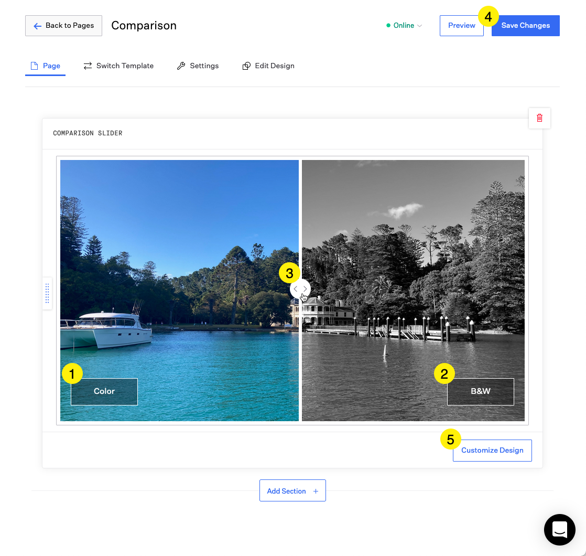Screen dimensions: 586x556
Task: Switch to the Settings tab
Action: click(204, 66)
